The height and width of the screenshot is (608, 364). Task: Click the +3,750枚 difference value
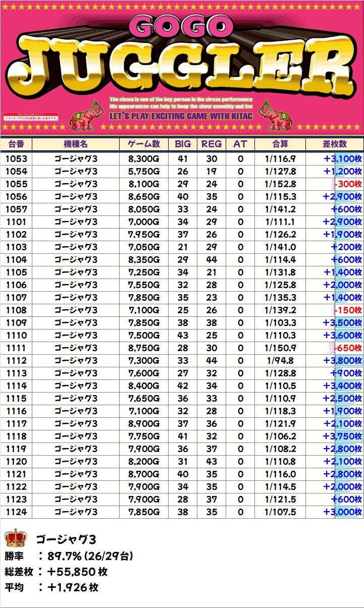[343, 436]
